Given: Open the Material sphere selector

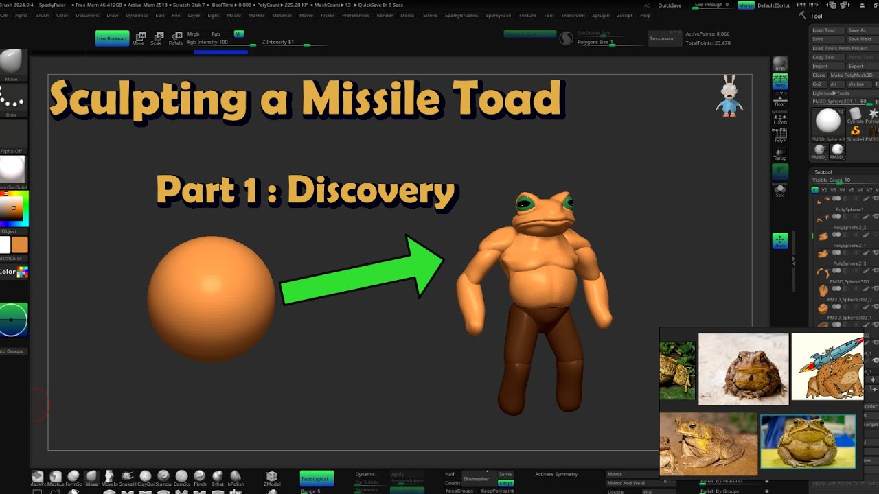Looking at the screenshot, I should 12,169.
